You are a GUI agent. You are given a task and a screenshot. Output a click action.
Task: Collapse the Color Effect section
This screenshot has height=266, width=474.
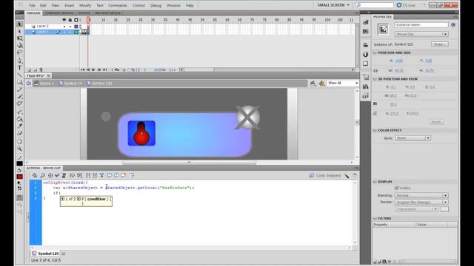click(x=375, y=131)
